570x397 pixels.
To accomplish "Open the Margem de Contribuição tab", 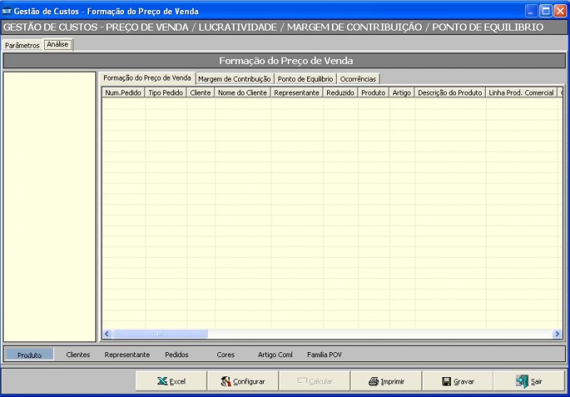I will [x=234, y=79].
